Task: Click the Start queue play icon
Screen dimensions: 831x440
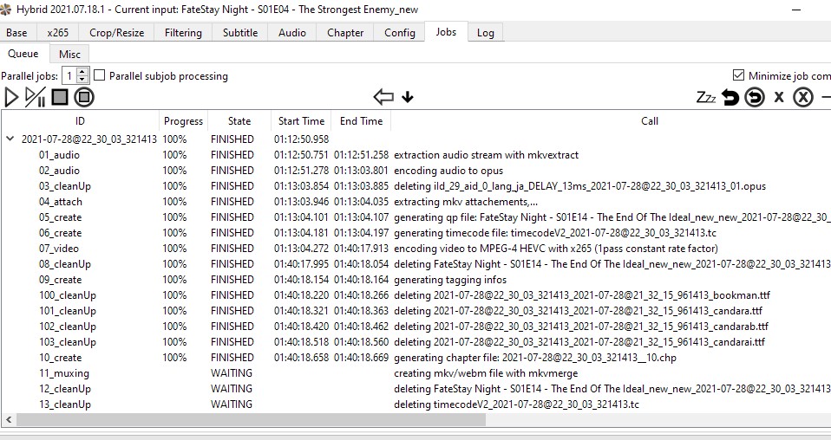Action: pyautogui.click(x=11, y=97)
